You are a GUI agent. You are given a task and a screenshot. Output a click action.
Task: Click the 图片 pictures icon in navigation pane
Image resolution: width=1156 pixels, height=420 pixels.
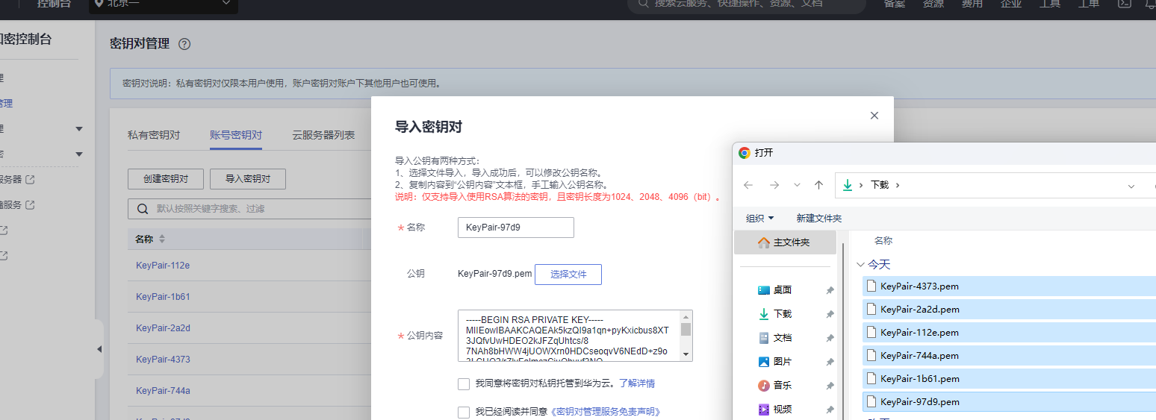pyautogui.click(x=764, y=362)
